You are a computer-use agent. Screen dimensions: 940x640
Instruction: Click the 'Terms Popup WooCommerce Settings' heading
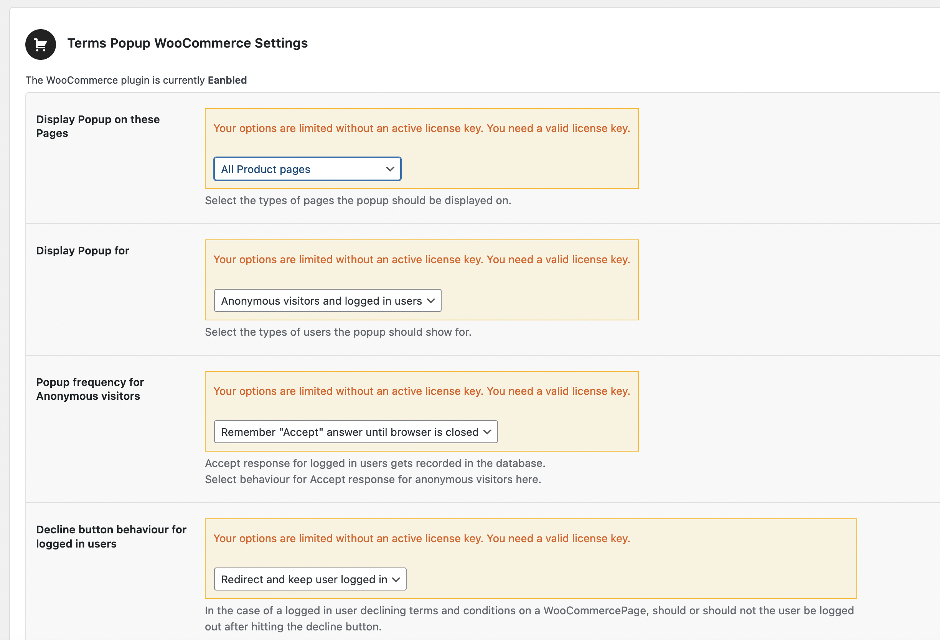coord(188,43)
